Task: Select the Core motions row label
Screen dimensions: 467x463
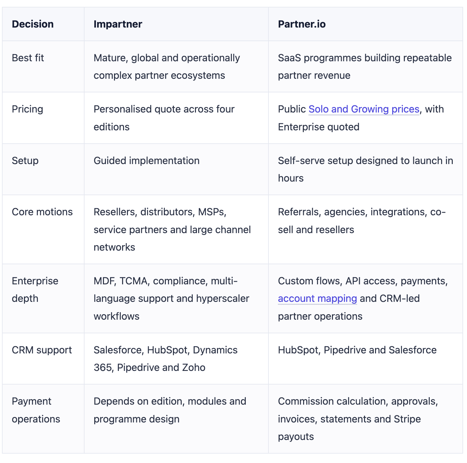Action: pos(42,212)
